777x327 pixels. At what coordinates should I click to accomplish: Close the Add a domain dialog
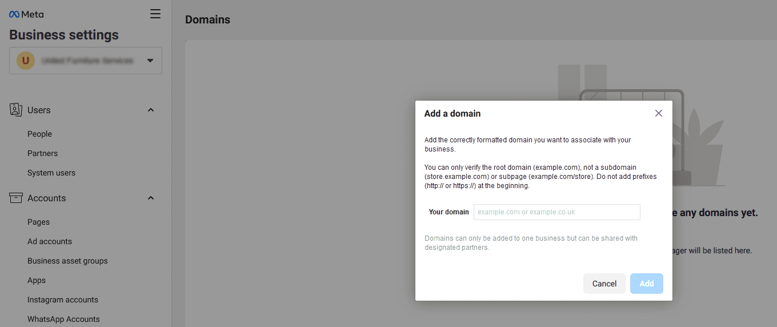click(658, 113)
